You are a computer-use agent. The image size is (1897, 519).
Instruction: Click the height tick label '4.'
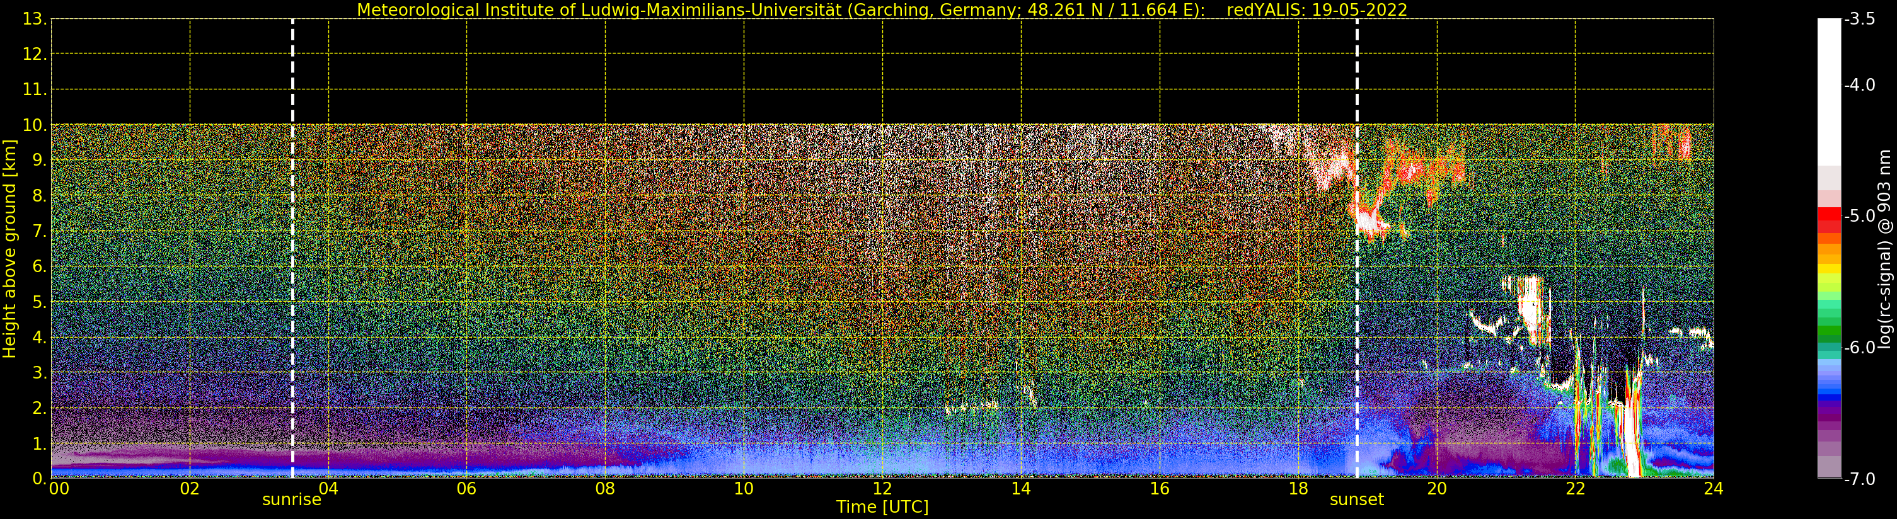(x=39, y=337)
